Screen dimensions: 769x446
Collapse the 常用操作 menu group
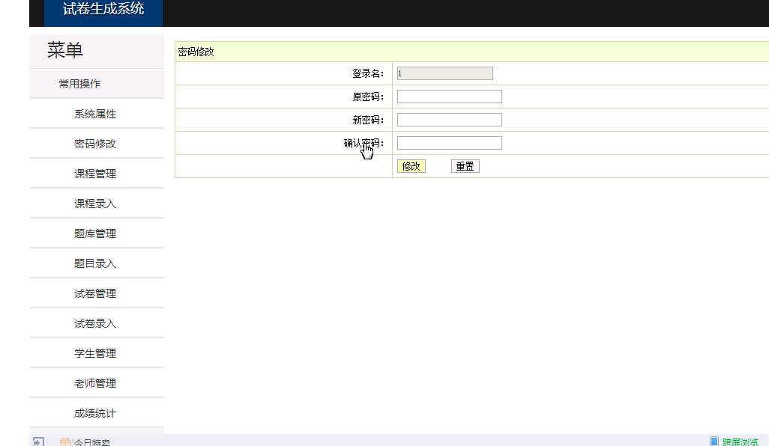(79, 84)
